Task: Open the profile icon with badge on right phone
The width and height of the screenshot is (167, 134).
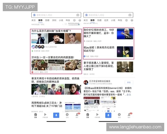Action: click(129, 115)
